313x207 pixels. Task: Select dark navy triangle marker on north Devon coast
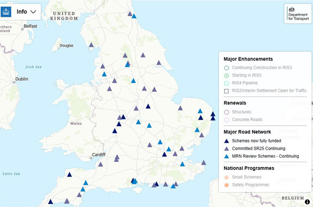[69, 175]
